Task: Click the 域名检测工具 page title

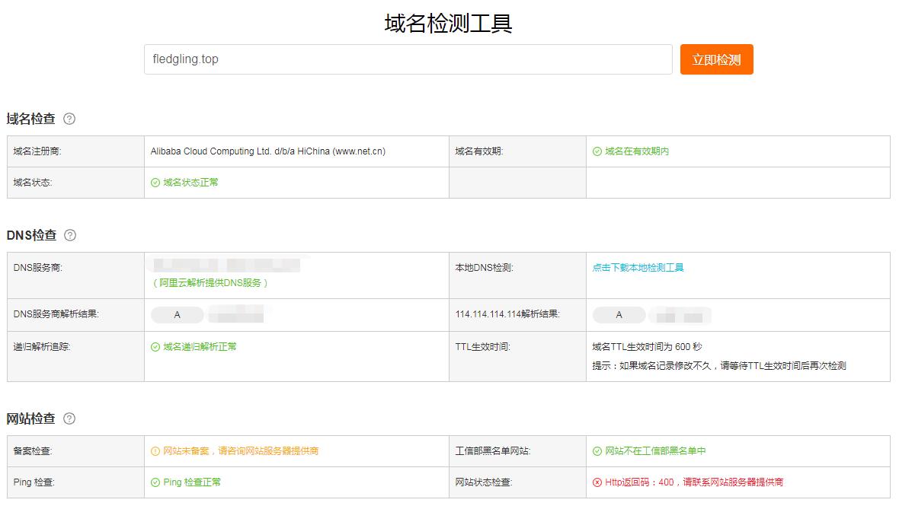Action: tap(448, 24)
